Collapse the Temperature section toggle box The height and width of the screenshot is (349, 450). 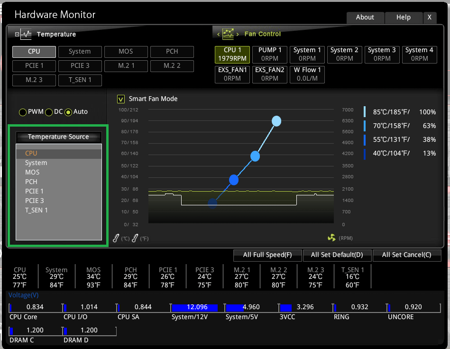click(17, 35)
